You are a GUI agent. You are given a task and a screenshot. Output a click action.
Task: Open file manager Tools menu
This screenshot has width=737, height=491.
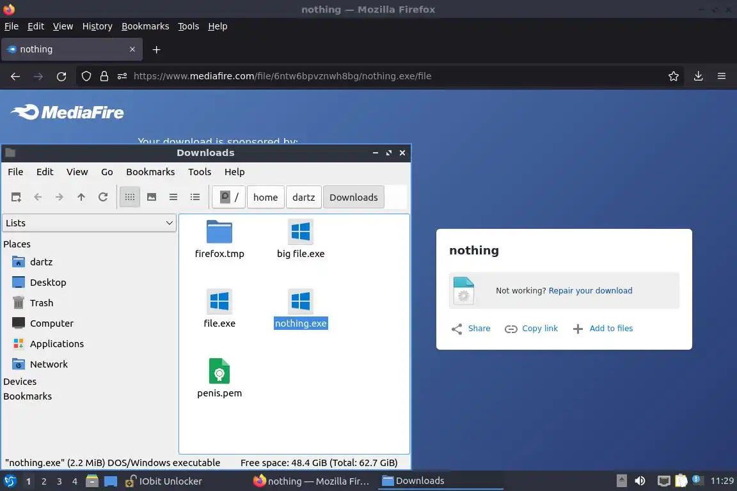pyautogui.click(x=200, y=172)
